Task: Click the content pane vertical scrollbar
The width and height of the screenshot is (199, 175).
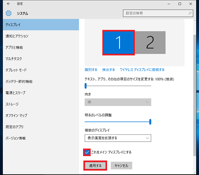Action: pos(195,95)
